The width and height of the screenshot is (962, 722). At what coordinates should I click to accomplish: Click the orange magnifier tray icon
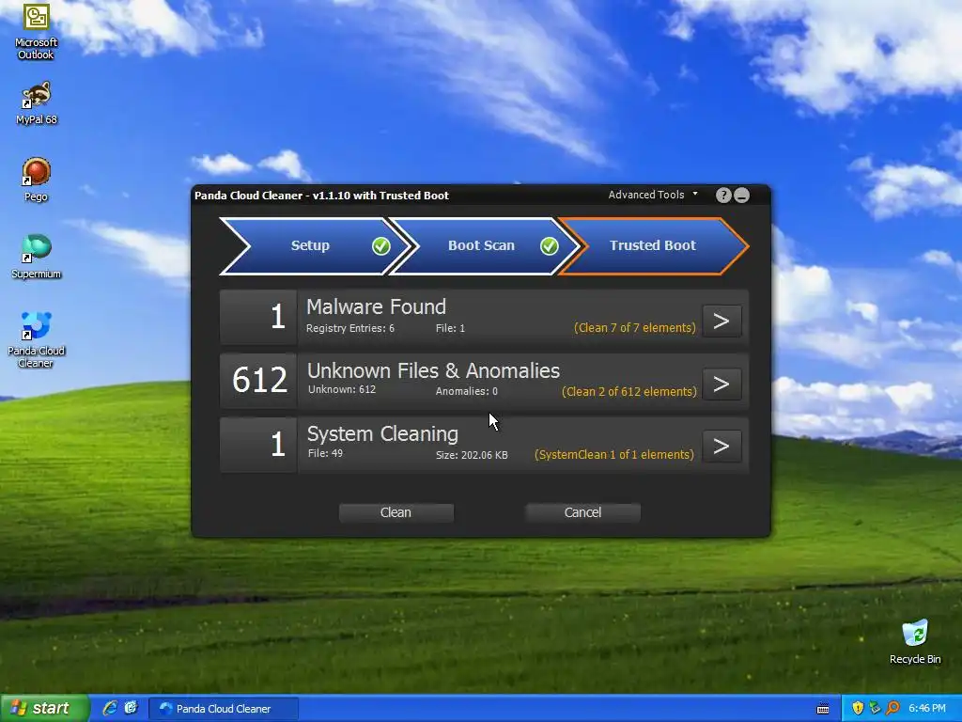pyautogui.click(x=892, y=708)
